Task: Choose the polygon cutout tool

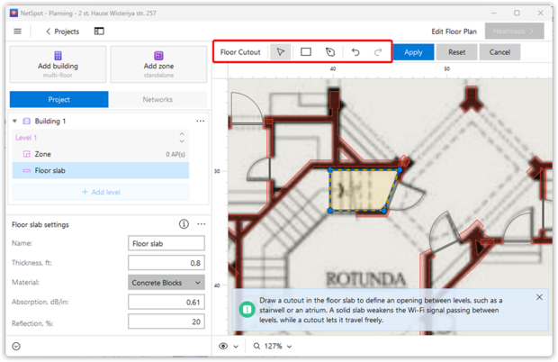Action: tap(330, 52)
